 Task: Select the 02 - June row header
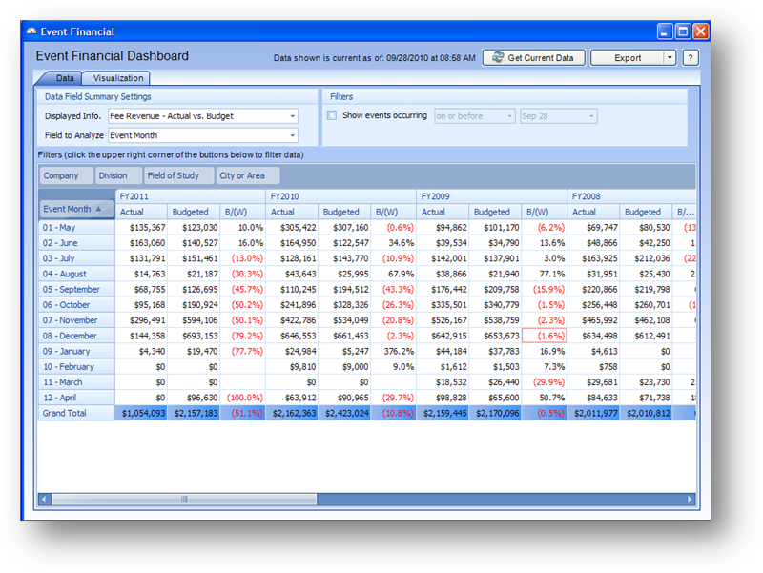point(76,243)
